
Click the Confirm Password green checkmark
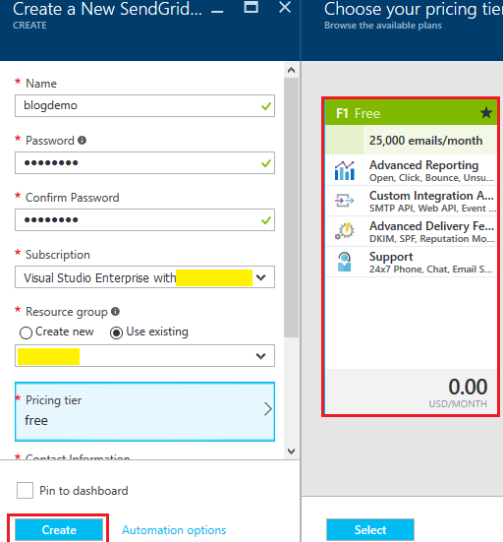pos(266,220)
